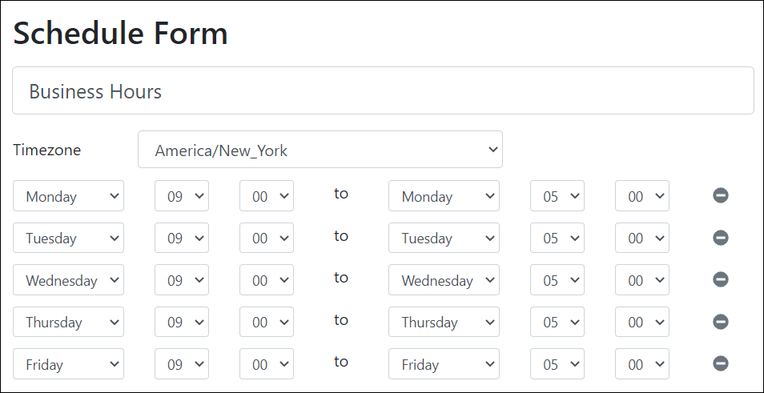Open the Timezone dropdown
Screen dimensions: 764x393
(x=320, y=150)
